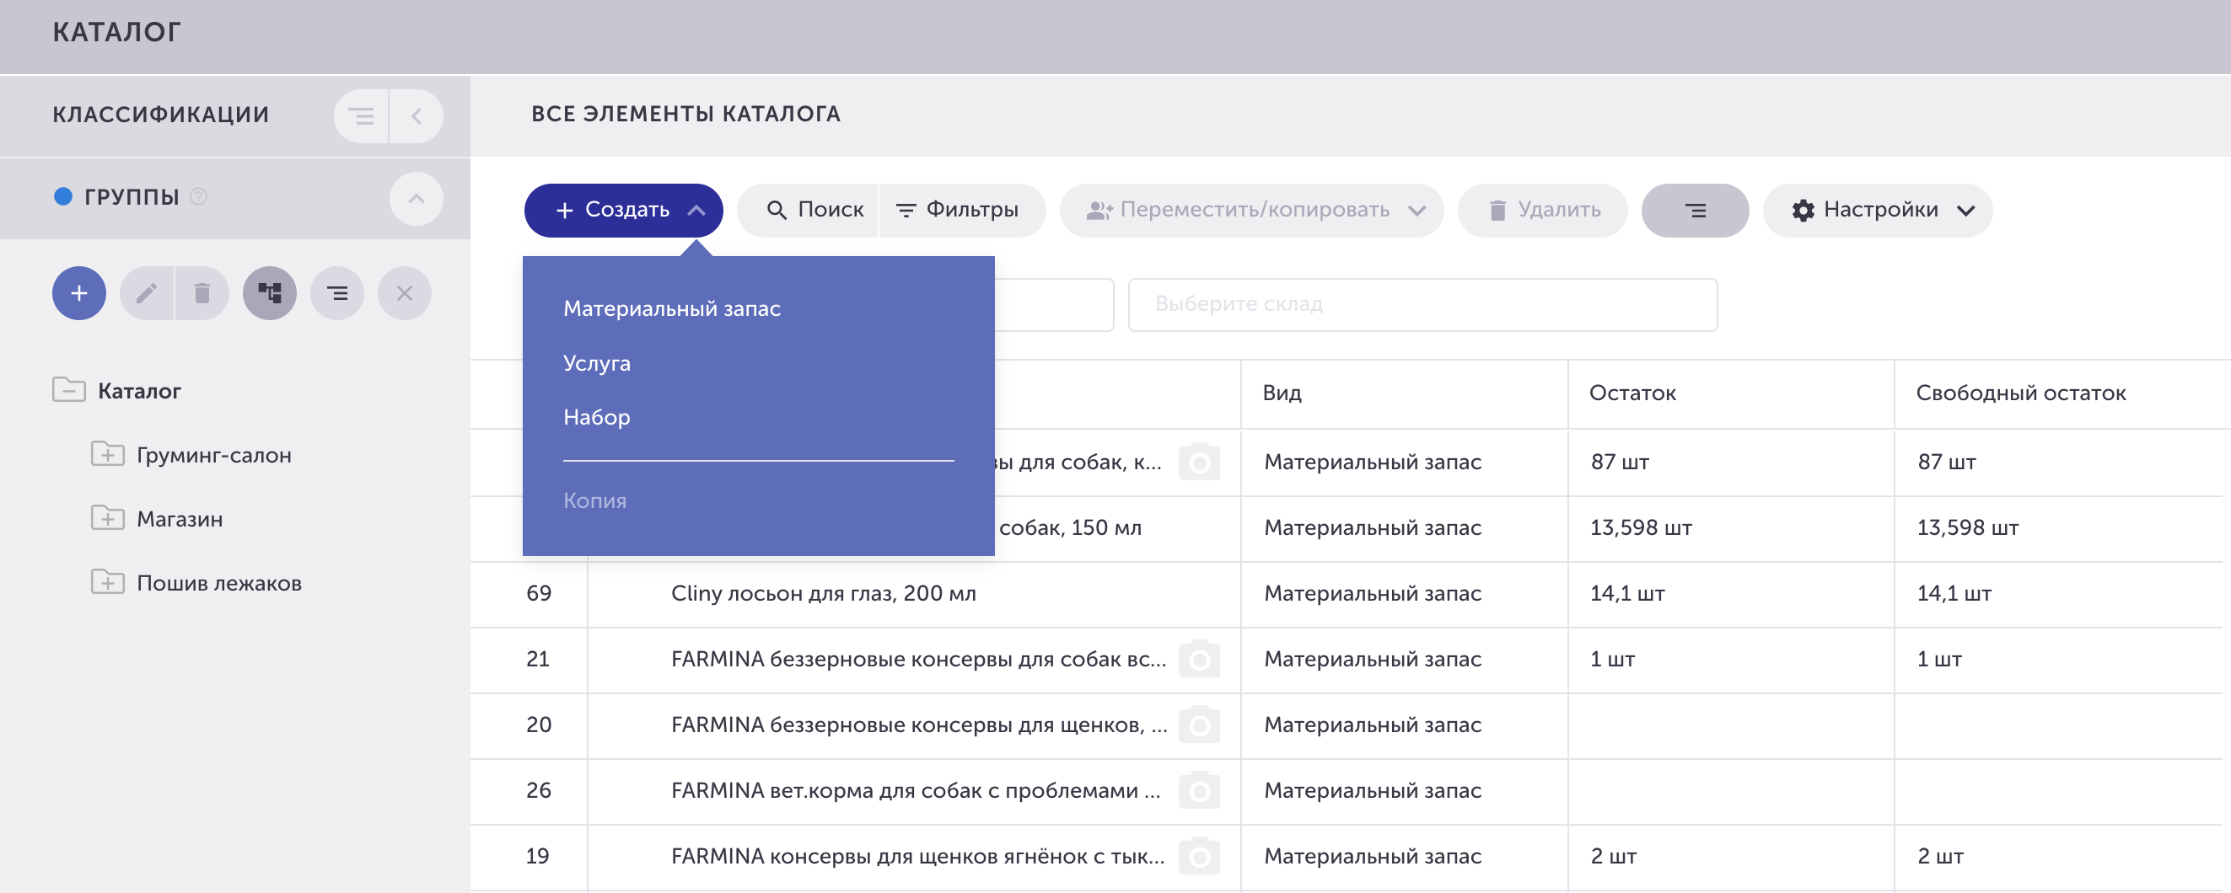Open the Выберите склад selector

(1422, 305)
